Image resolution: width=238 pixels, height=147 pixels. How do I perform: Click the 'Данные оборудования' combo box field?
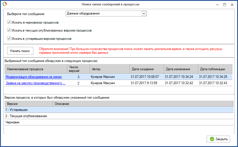click(103, 14)
